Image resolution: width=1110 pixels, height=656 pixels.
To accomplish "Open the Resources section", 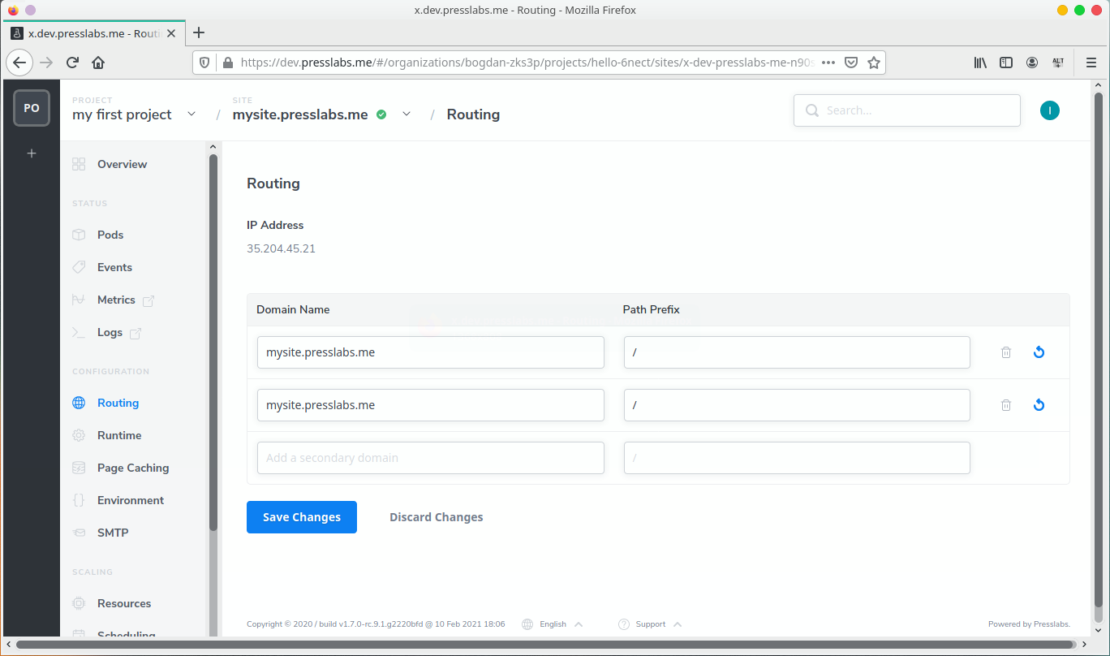I will tap(124, 603).
